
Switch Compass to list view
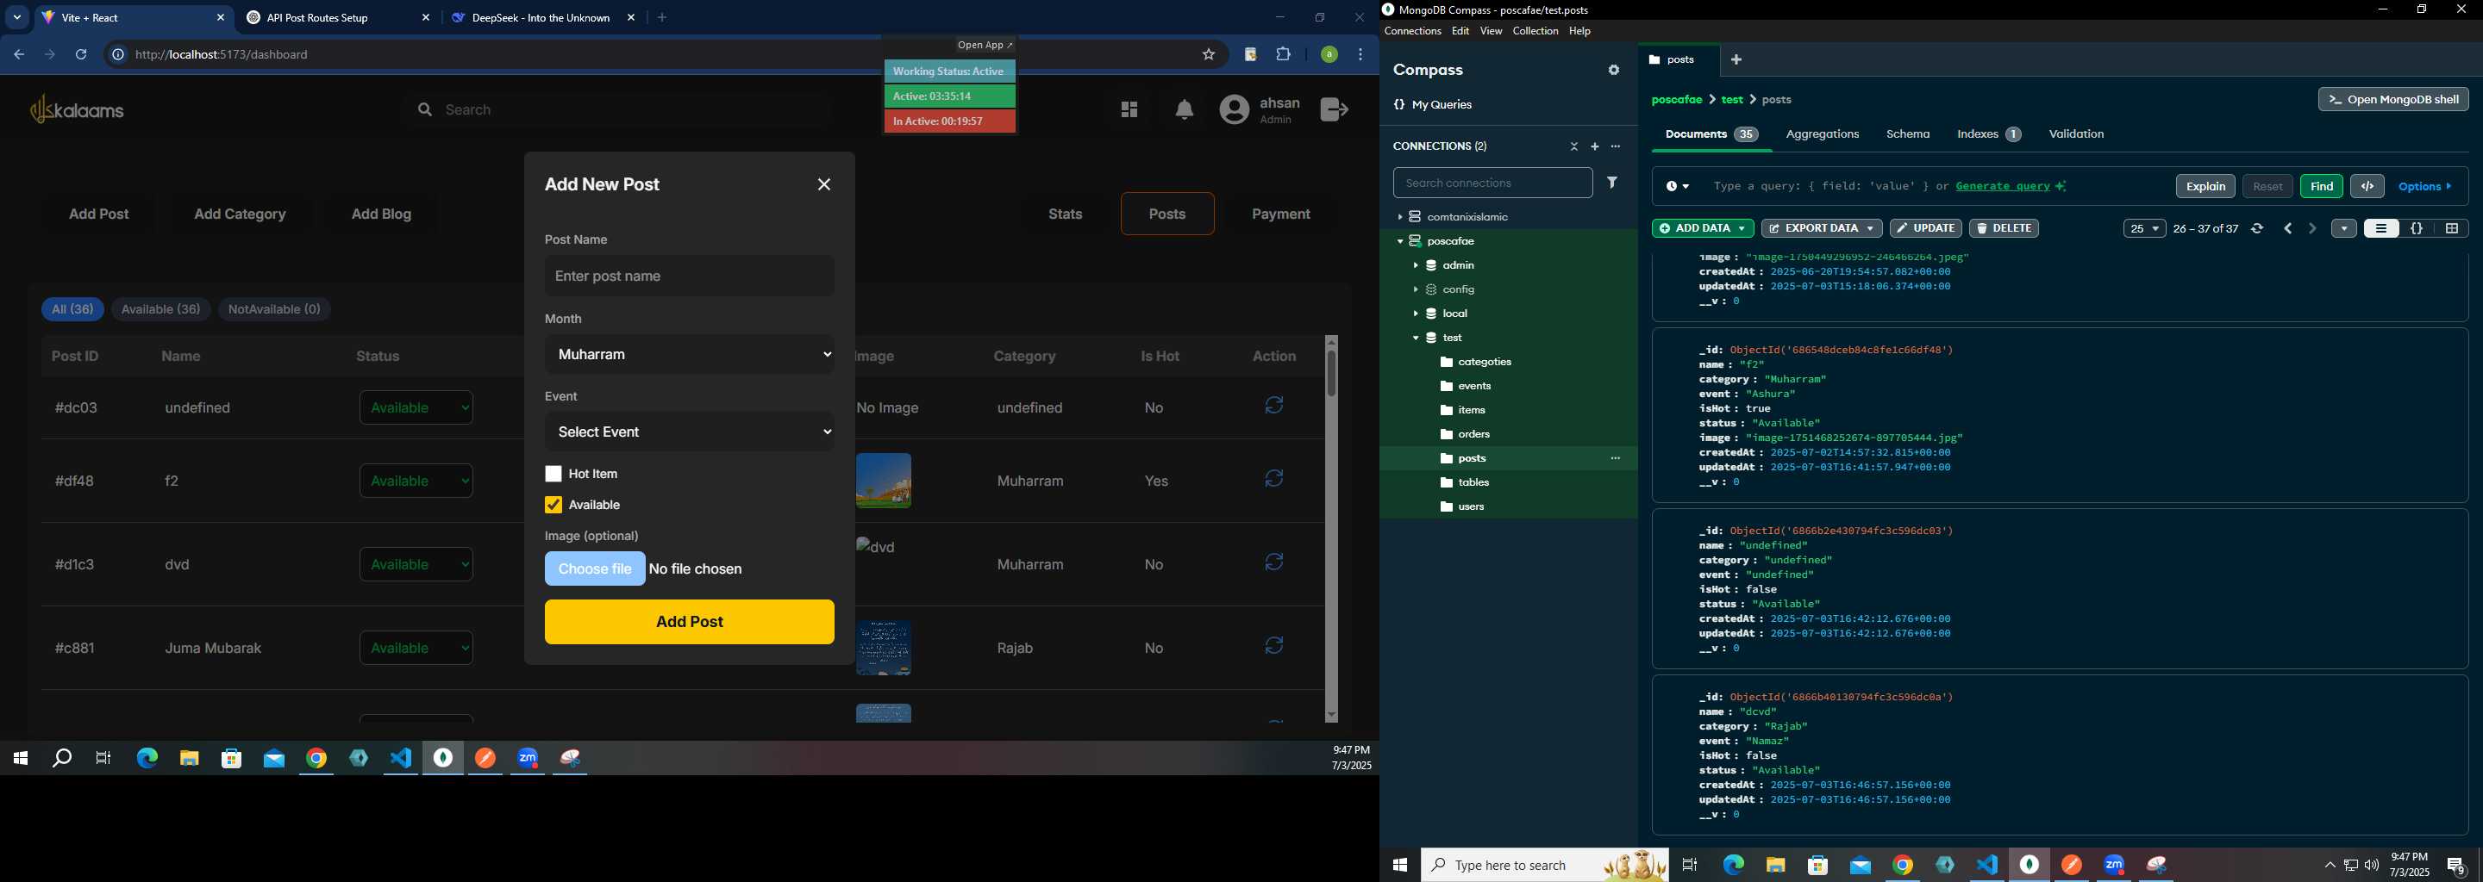pyautogui.click(x=2380, y=228)
